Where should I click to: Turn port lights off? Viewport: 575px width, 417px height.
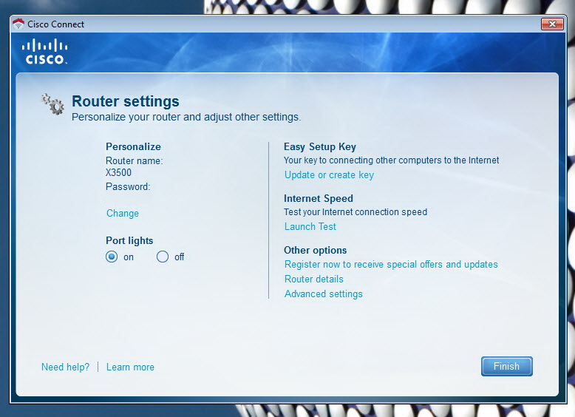click(163, 257)
